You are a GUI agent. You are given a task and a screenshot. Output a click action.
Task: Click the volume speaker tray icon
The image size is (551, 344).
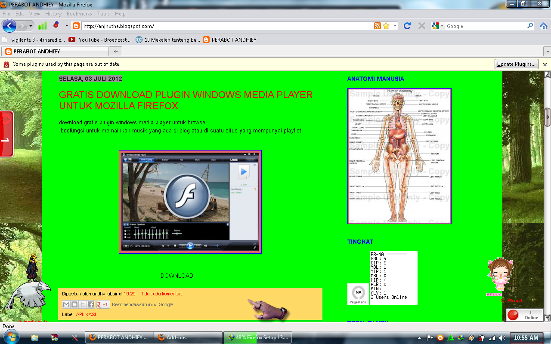point(502,338)
